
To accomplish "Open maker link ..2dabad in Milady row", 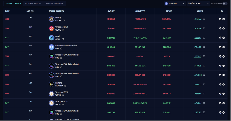I will [x=197, y=19].
